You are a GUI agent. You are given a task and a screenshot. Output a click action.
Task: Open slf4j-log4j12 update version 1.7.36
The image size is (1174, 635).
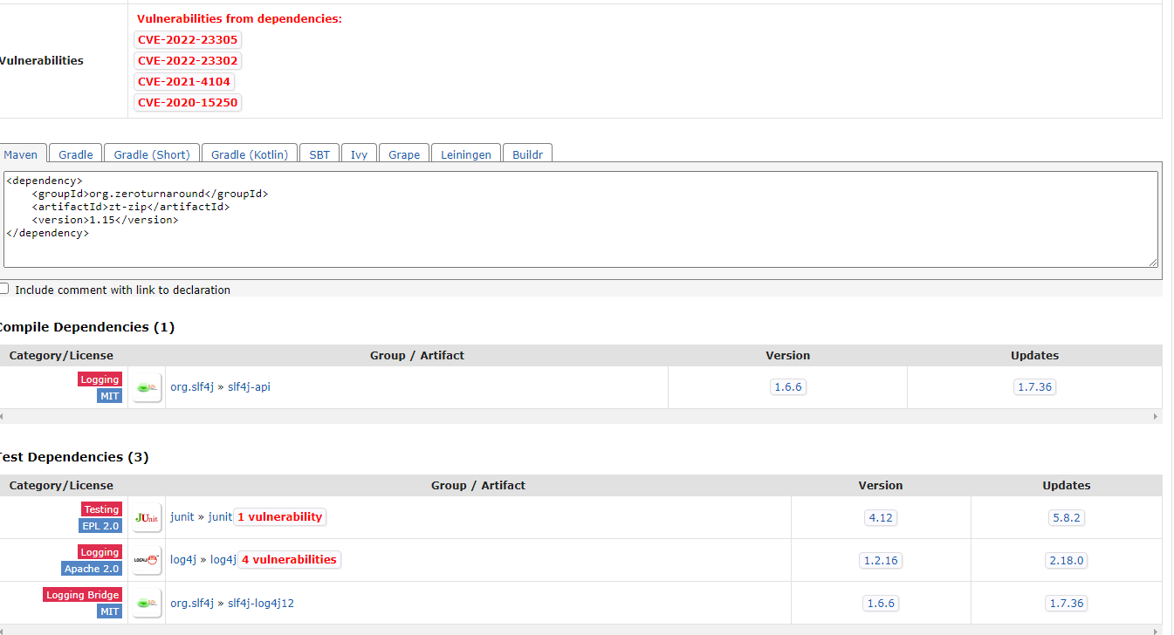point(1067,603)
